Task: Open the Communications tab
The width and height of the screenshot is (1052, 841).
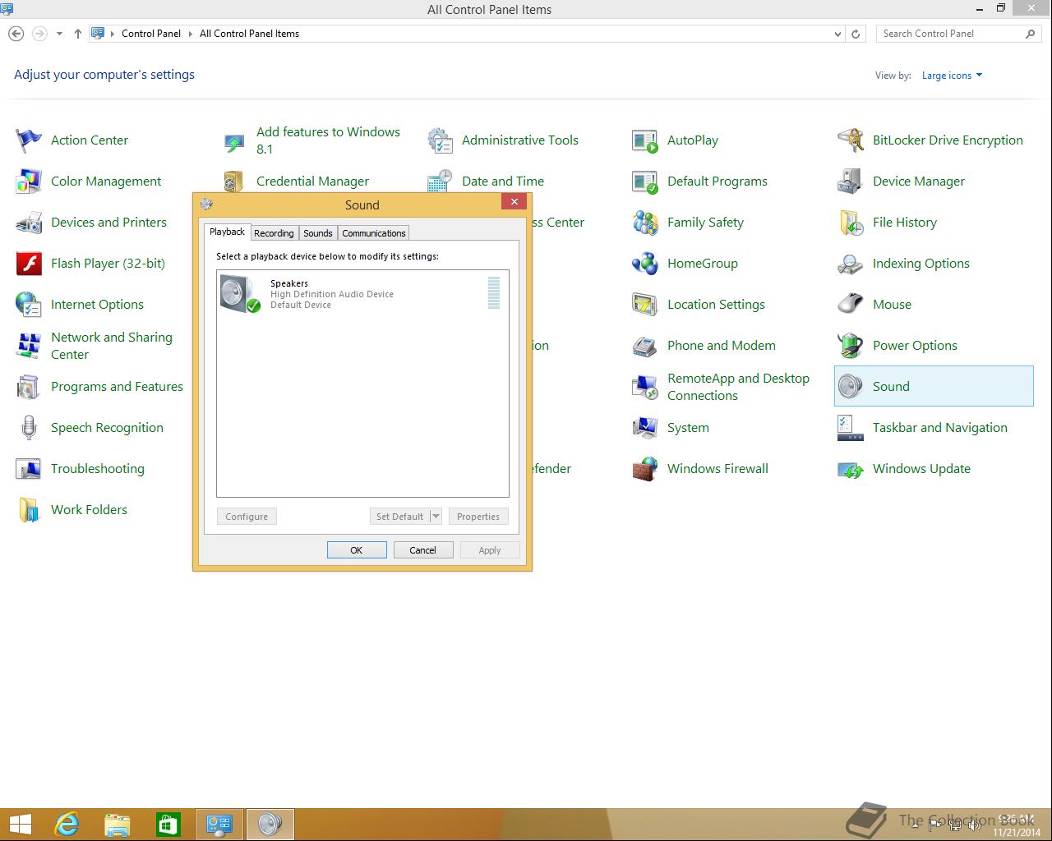Action: pos(374,233)
